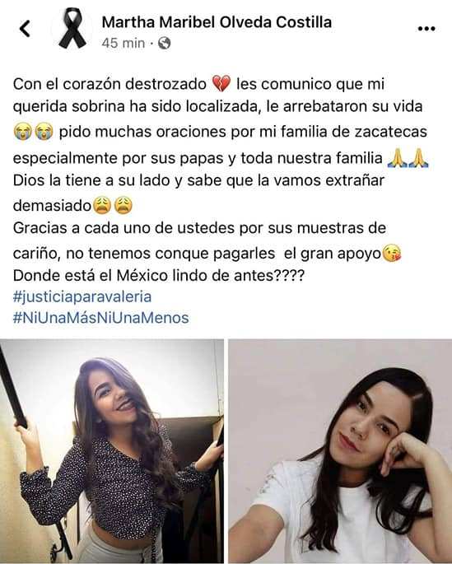
Task: Click the broken heart emoji after "destrozado"
Action: pyautogui.click(x=221, y=84)
